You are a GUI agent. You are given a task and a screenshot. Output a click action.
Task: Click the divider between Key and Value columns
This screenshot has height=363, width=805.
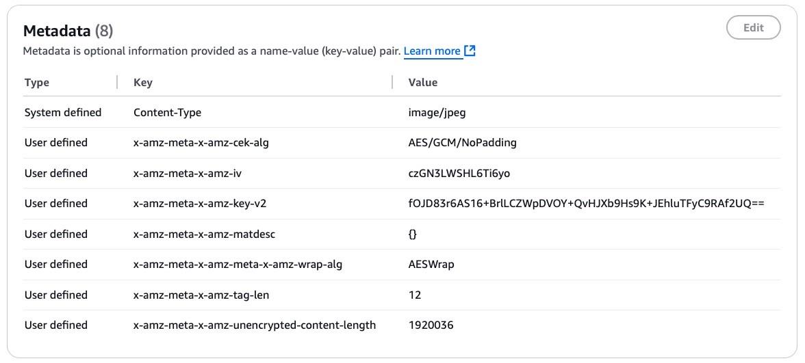(x=392, y=83)
